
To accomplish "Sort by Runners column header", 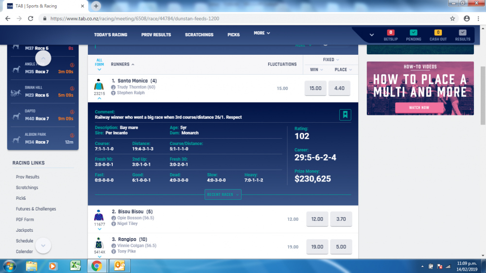I will point(122,64).
